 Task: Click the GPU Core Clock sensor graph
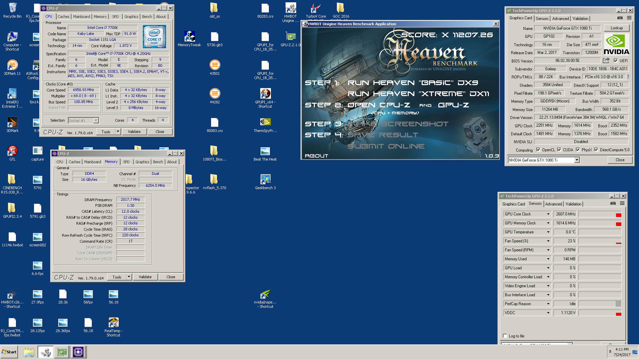(x=600, y=214)
